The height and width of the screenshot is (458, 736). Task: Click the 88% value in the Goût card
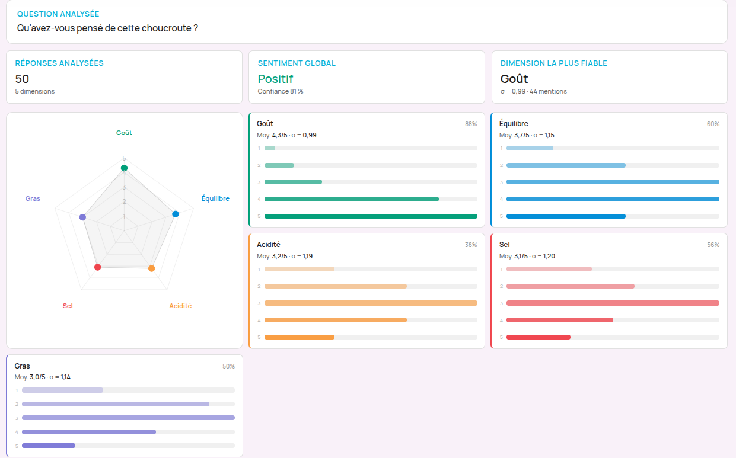point(471,124)
